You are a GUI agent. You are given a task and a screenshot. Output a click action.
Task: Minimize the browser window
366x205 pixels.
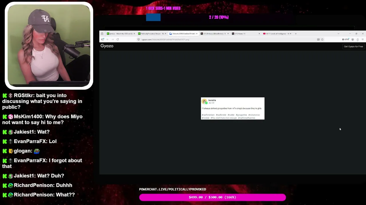(x=350, y=34)
